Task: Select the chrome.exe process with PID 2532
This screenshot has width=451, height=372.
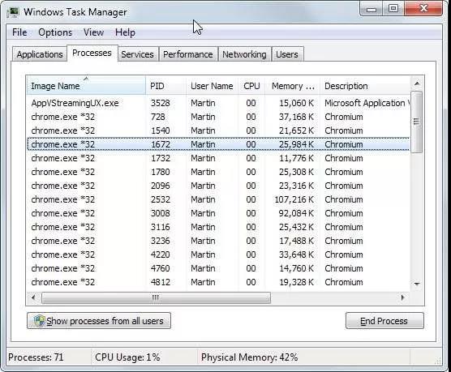Action: pyautogui.click(x=218, y=199)
